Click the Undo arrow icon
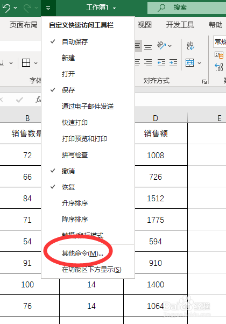The width and height of the screenshot is (226, 324). tap(6, 8)
